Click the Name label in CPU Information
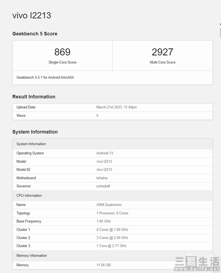 [x=21, y=205]
